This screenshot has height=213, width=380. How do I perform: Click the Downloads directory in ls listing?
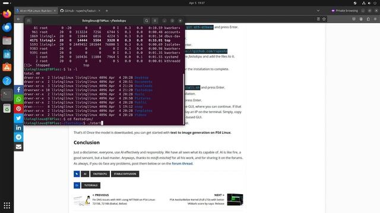coord(144,86)
